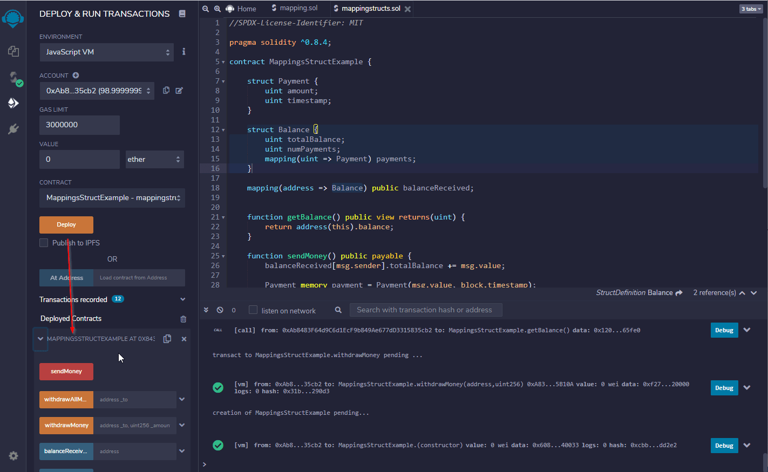Sign a message with account icon

[x=179, y=91]
